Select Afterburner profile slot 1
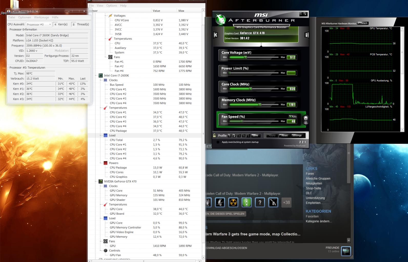This screenshot has height=262, width=408. click(230, 135)
